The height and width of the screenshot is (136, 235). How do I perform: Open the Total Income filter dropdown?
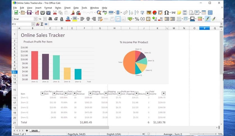click(164, 93)
